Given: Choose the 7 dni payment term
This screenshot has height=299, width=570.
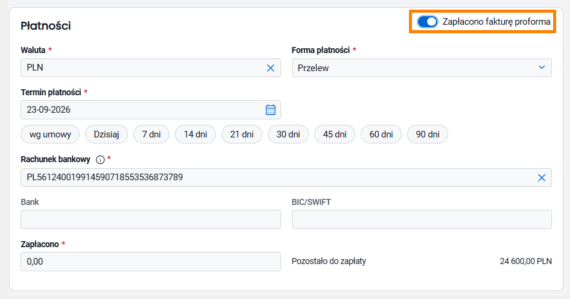Looking at the screenshot, I should [x=151, y=134].
